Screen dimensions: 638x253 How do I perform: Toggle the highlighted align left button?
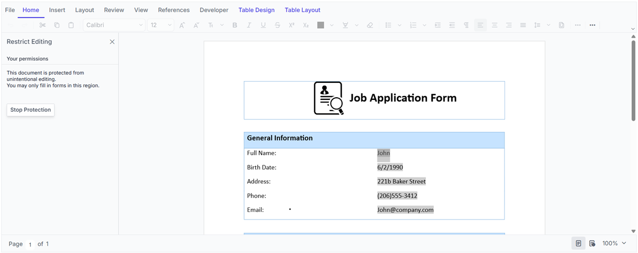480,25
